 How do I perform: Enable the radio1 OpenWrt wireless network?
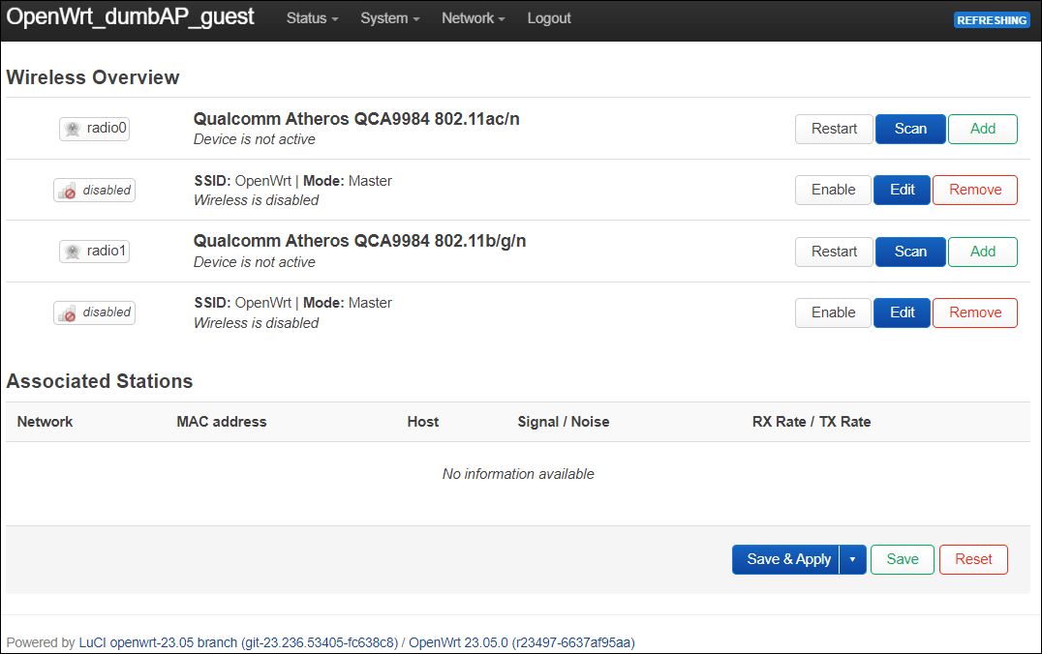[x=833, y=312]
